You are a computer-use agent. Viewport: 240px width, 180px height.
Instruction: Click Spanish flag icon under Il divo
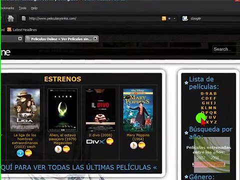[110, 141]
